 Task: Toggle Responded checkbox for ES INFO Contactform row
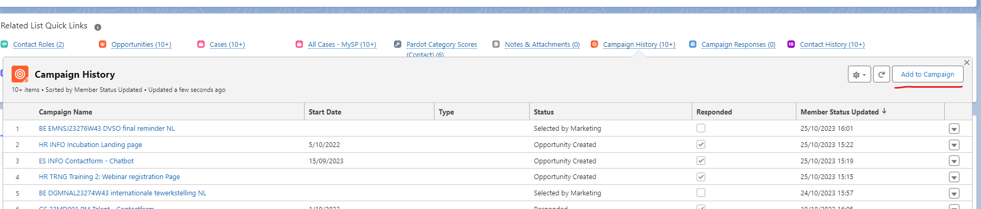pos(701,161)
